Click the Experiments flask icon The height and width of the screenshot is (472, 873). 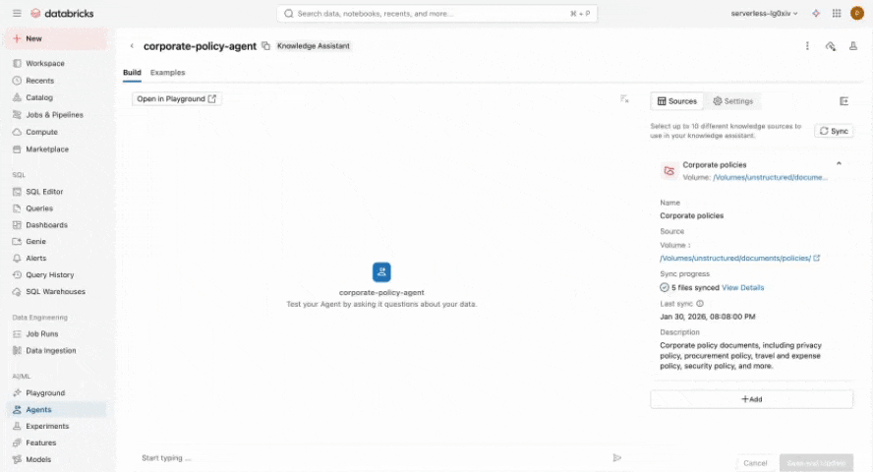[17, 427]
